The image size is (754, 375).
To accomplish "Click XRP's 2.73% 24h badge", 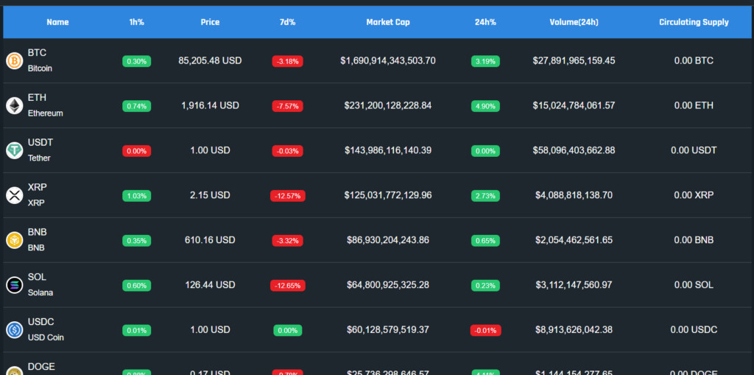I will 485,196.
